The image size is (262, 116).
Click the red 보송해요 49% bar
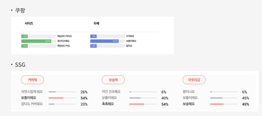coord(217,104)
